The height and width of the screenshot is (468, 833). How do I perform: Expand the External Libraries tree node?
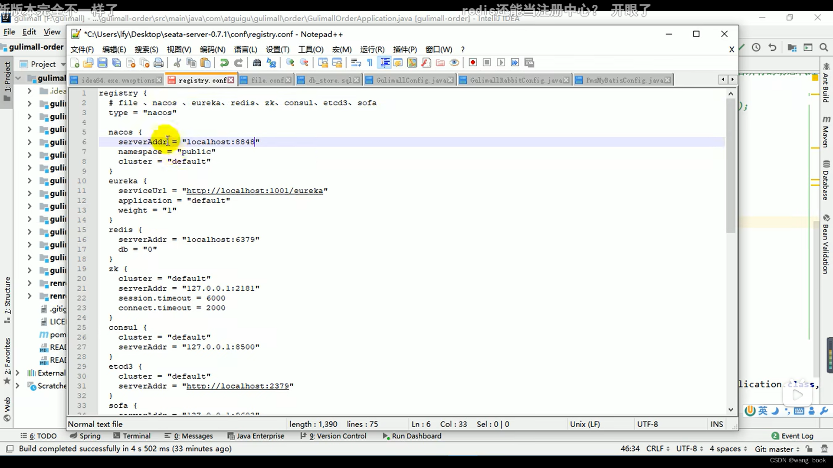click(x=17, y=373)
